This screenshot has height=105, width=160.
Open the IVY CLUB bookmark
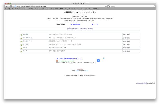(18, 9)
